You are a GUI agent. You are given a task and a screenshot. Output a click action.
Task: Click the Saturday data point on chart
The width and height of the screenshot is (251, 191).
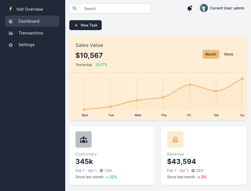pos(216,91)
